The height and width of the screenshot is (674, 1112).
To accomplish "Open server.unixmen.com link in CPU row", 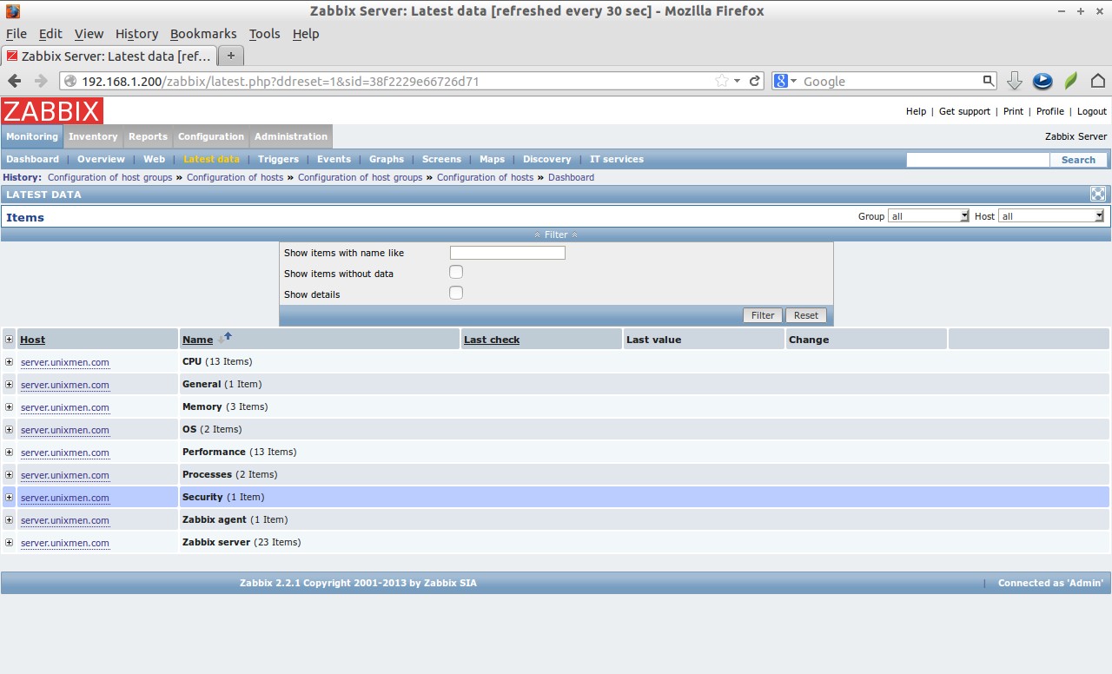I will (x=65, y=362).
